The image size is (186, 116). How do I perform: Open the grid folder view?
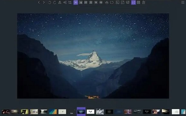coord(138,2)
